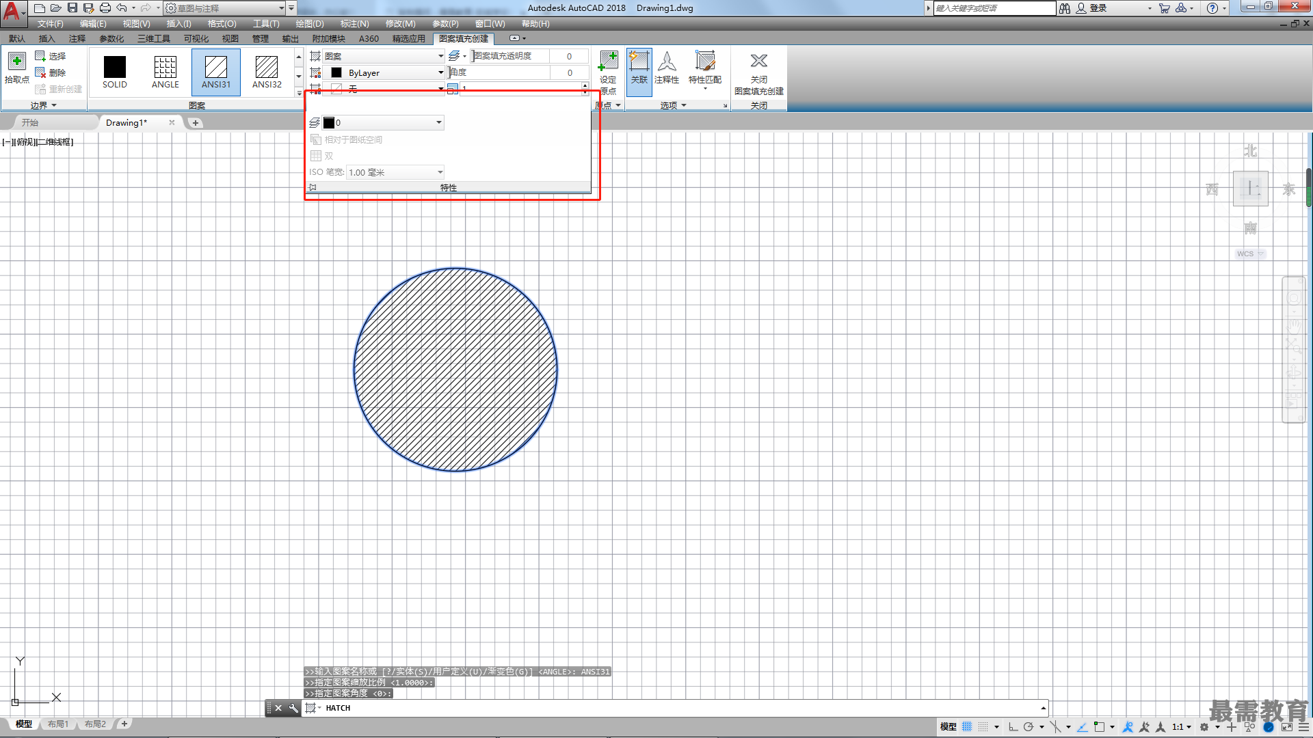1313x738 pixels.
Task: Click the clean screen icon in status bar
Action: pos(1287,727)
